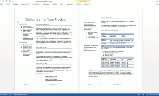Click ENGLISH (UNITED STATES) language indicator
The height and width of the screenshot is (96, 159).
point(20,94)
